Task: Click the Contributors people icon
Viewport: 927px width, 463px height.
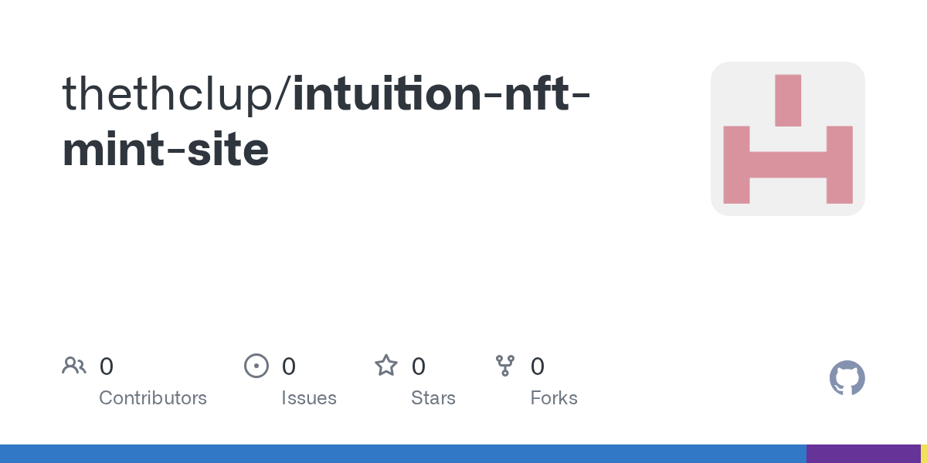Action: [74, 366]
